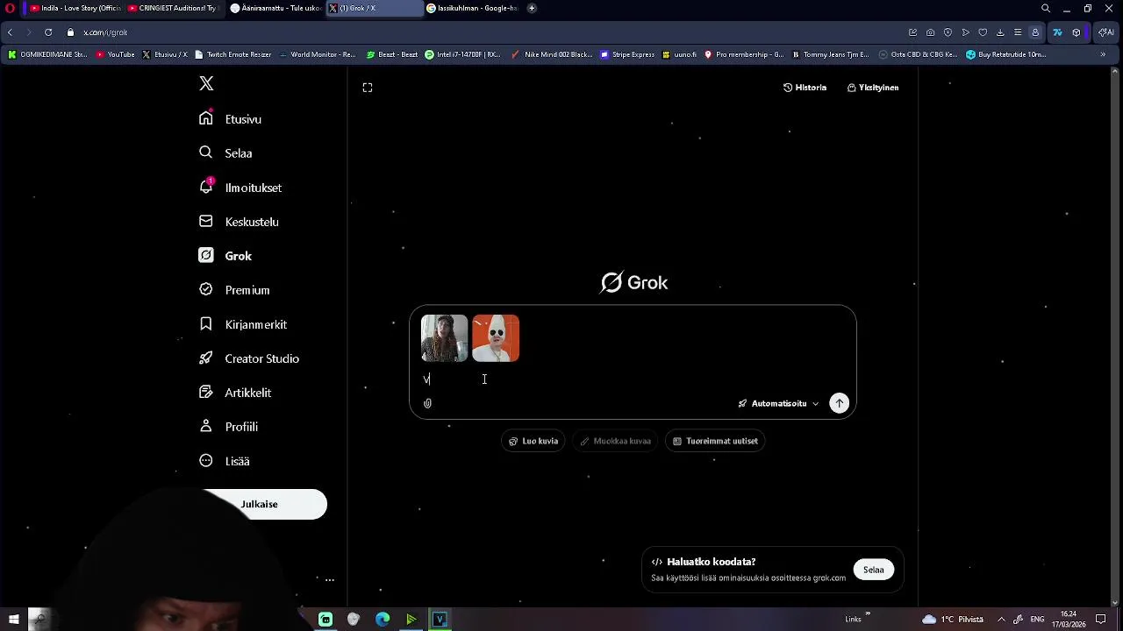The image size is (1123, 631).
Task: Click the edit/share page toolbar icon
Action: coord(912,32)
